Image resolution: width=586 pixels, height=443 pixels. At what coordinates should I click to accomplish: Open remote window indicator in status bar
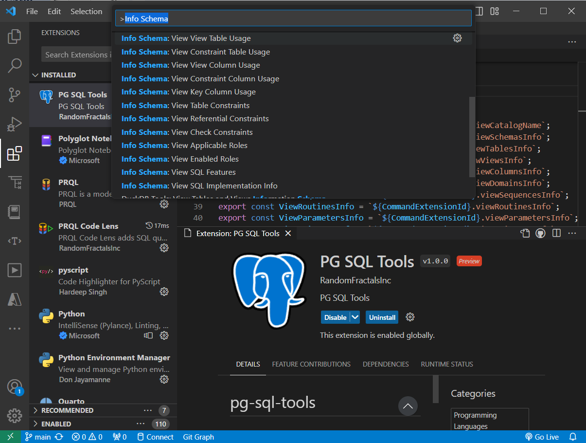click(x=11, y=437)
